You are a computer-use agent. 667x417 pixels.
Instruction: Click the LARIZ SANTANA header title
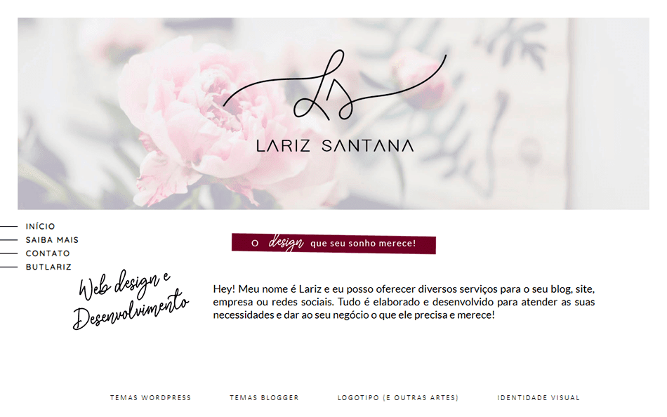335,146
